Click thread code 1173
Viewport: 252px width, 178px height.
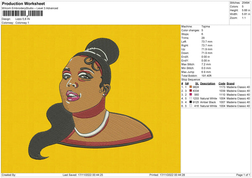click(x=222, y=87)
